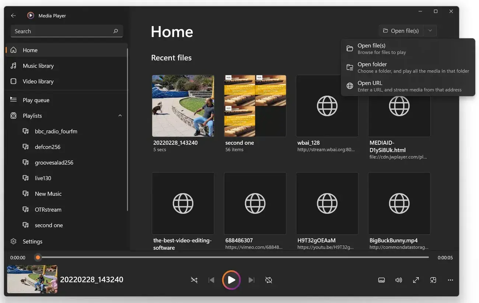Viewport: 479px width, 303px height.
Task: Toggle shuffle playback
Action: (x=194, y=280)
